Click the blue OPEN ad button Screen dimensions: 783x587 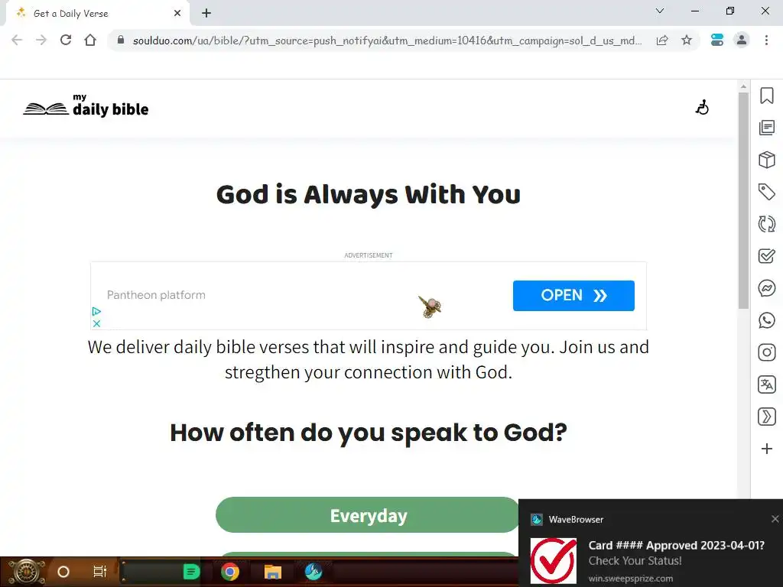coord(573,296)
